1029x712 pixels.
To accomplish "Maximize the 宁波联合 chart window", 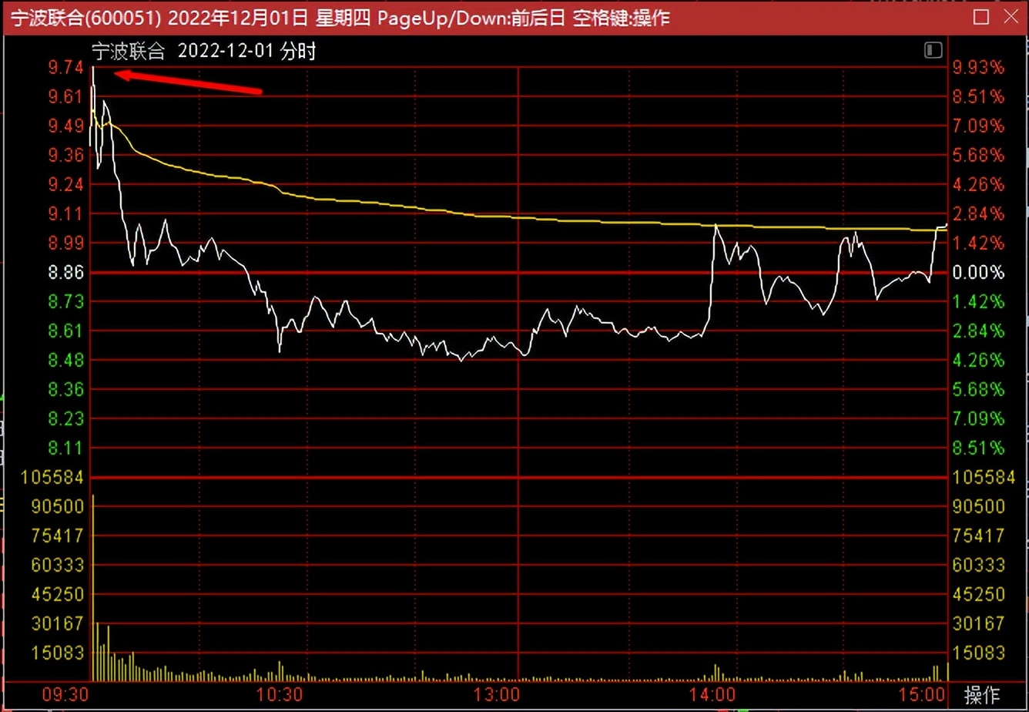I will (x=981, y=17).
